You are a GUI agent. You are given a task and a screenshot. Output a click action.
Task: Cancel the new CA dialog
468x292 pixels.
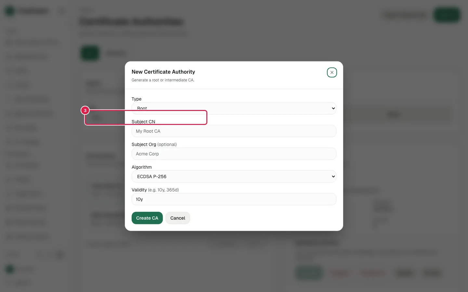[x=178, y=218]
